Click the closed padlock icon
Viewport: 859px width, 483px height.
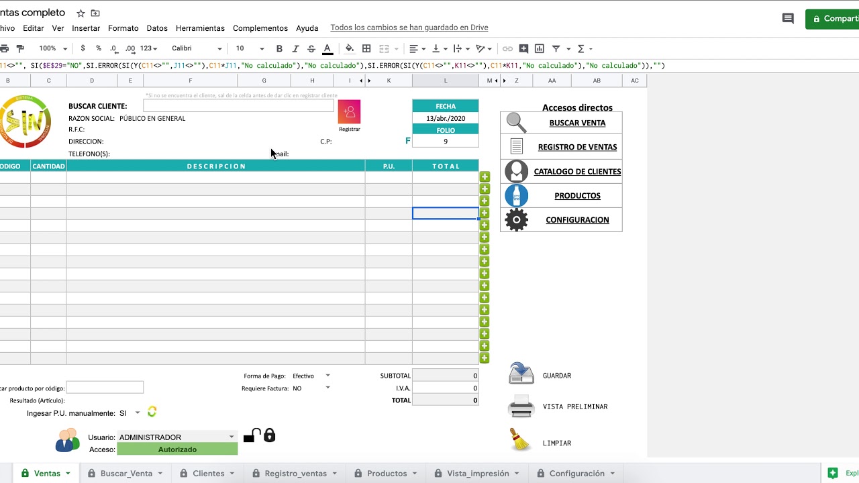point(269,435)
